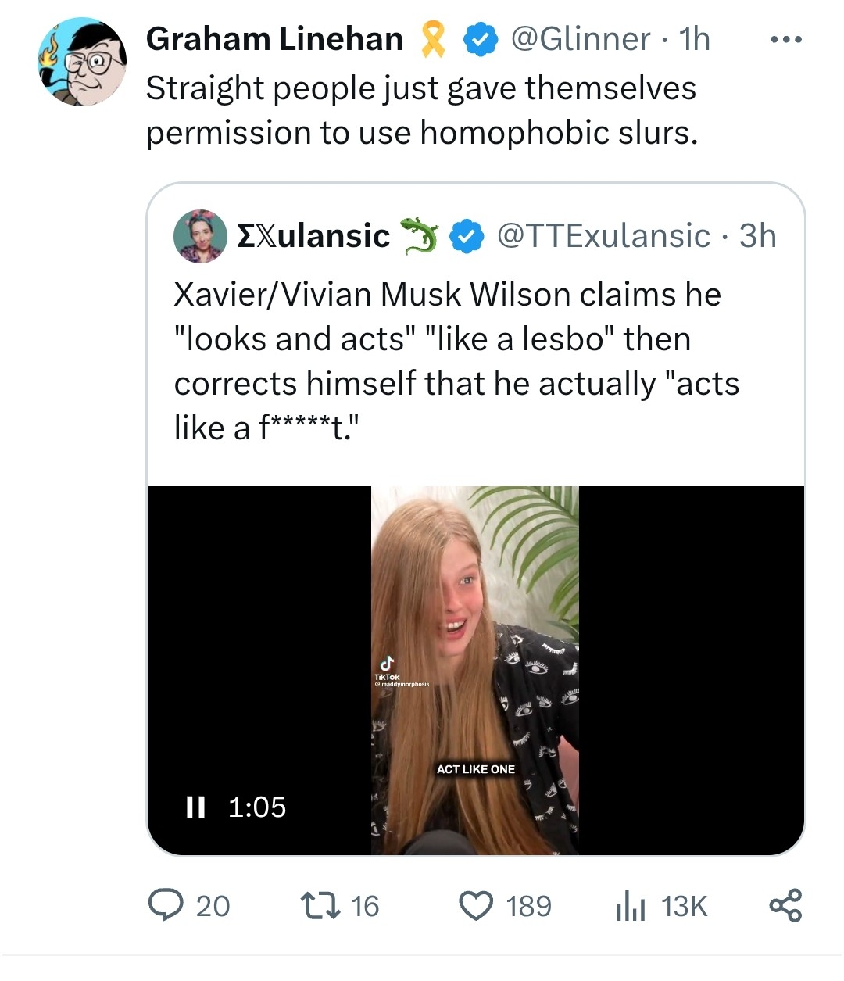844x981 pixels.
Task: Click the 1h timestamp of the tweet
Action: pyautogui.click(x=695, y=39)
